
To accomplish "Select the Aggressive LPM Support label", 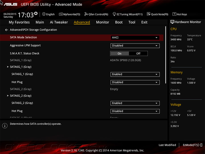I will coord(25,45).
